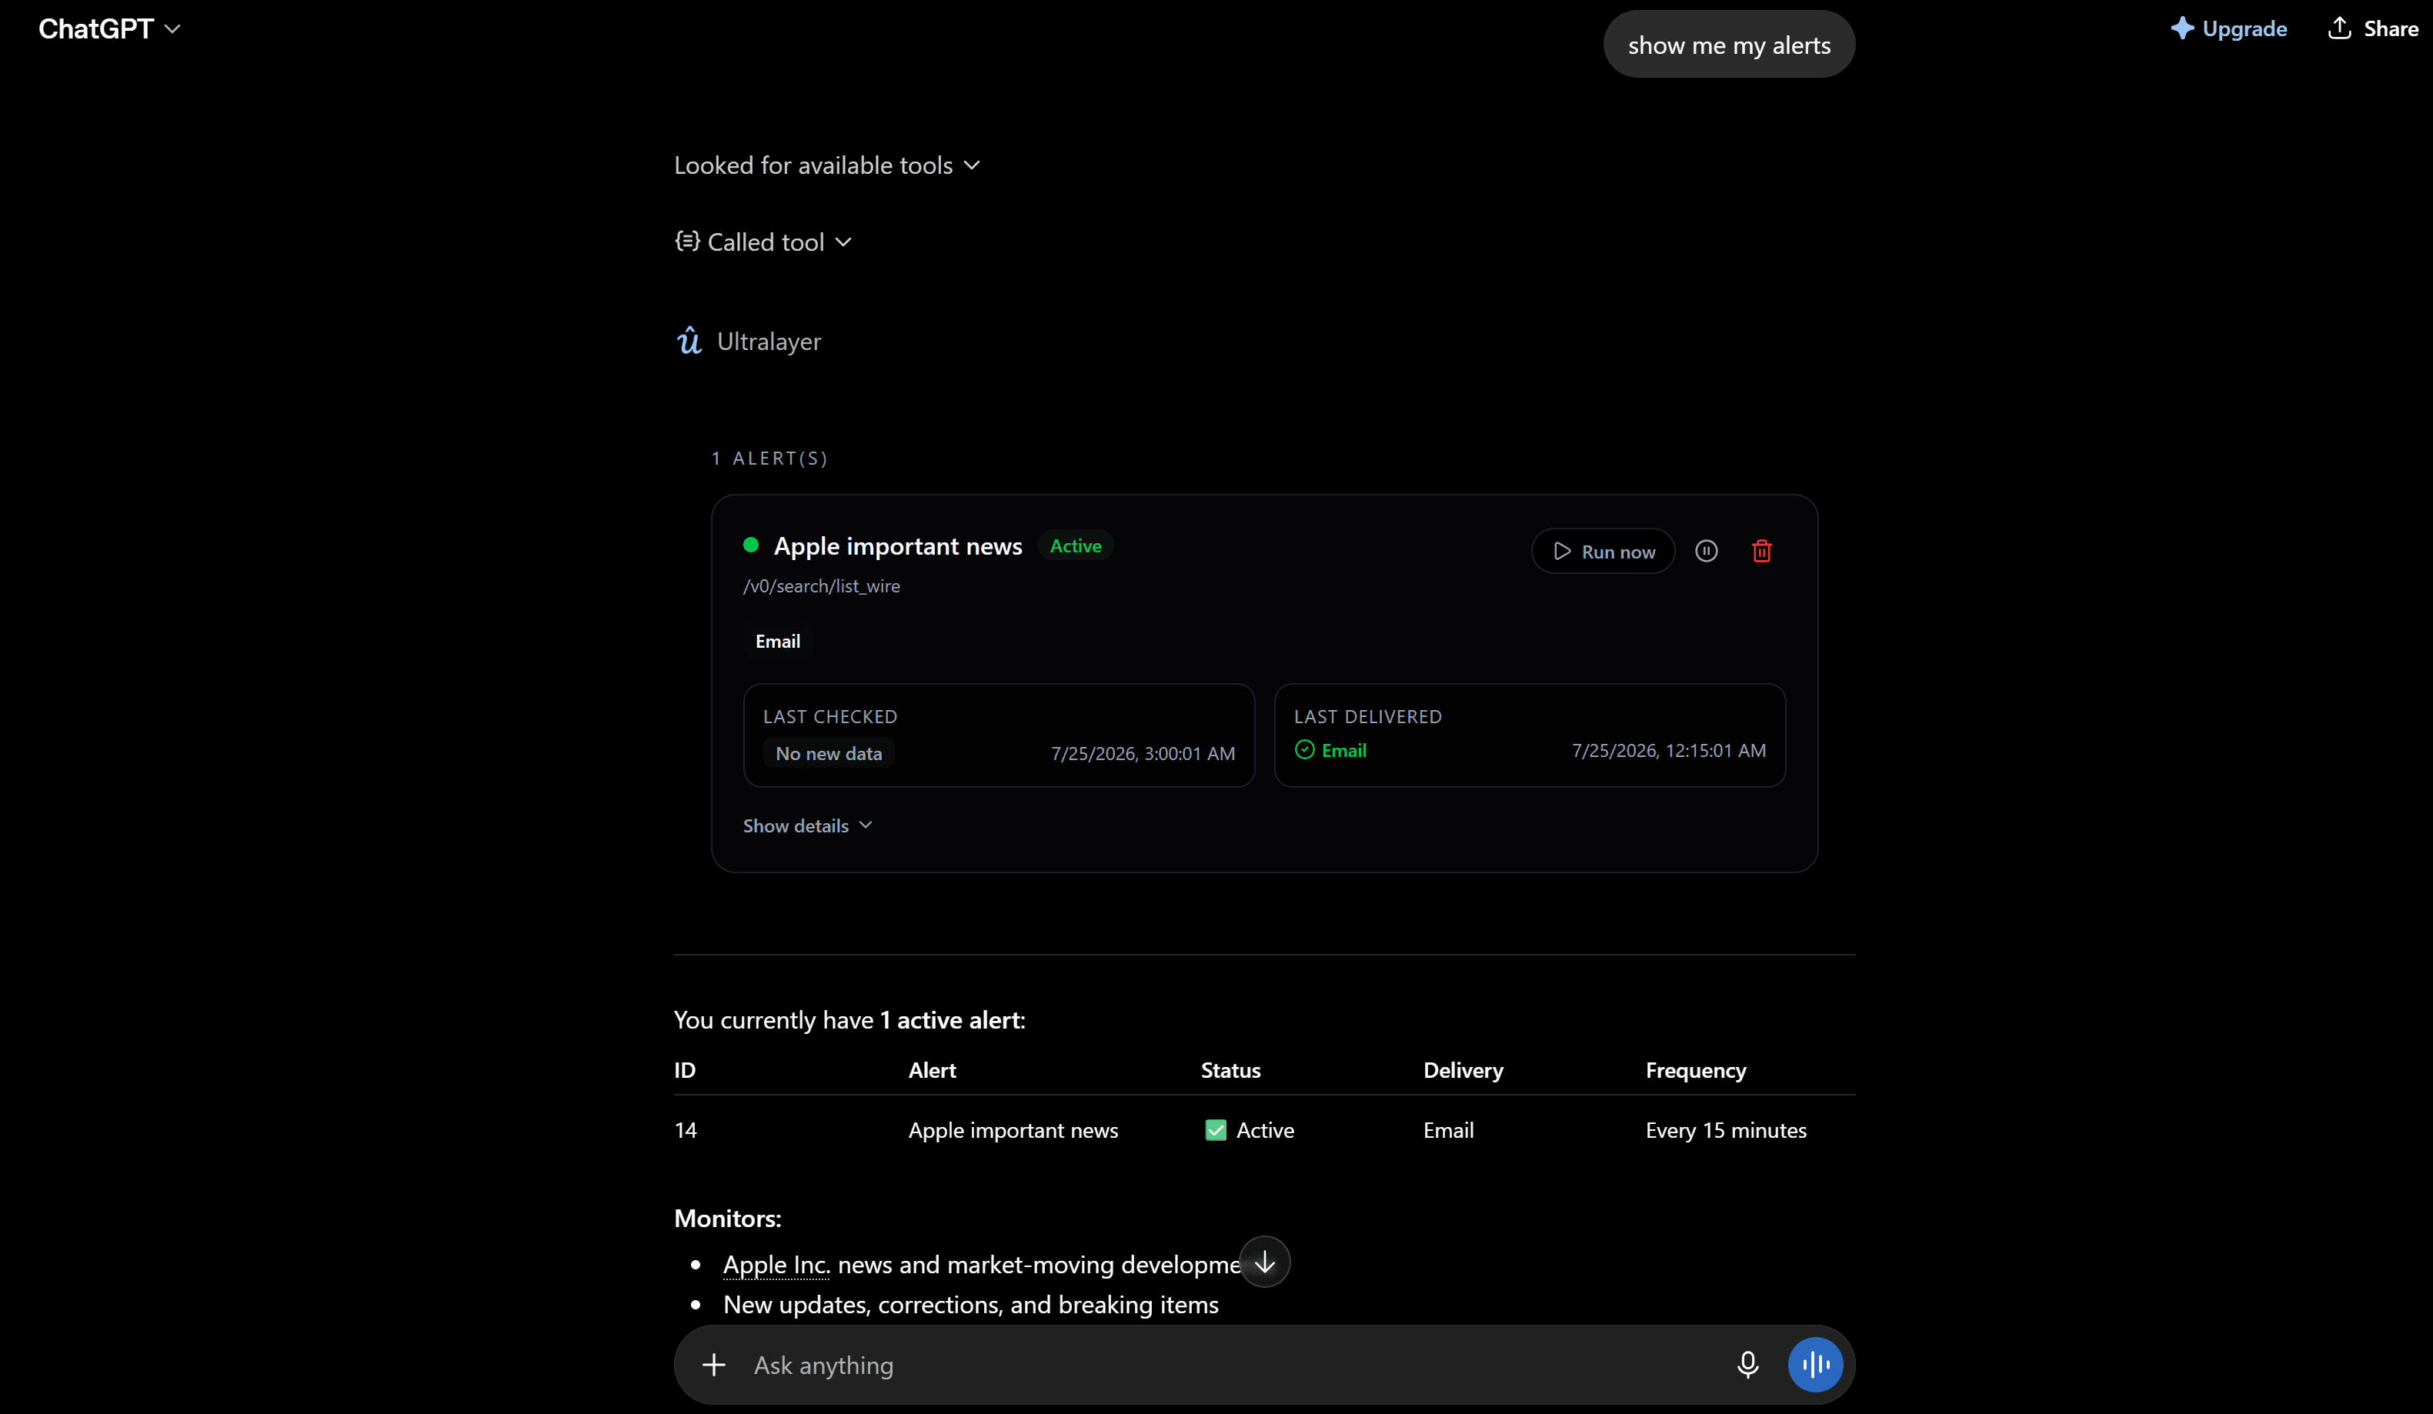2433x1414 pixels.
Task: Click the Active status badge
Action: point(1076,545)
